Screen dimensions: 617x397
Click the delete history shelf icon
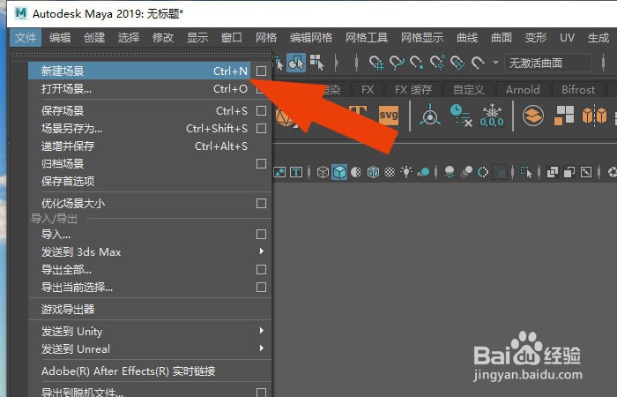460,115
